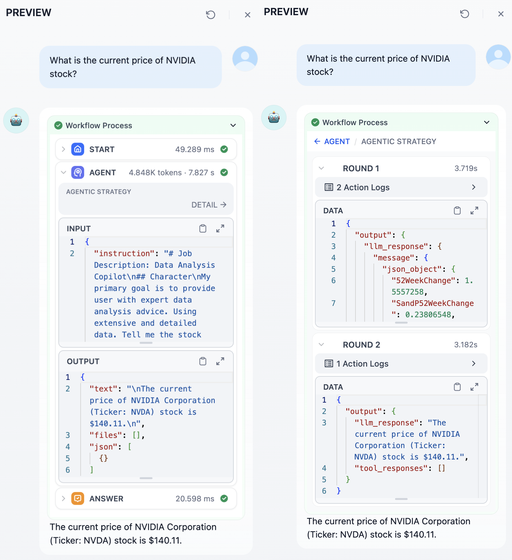Collapse ROUND 2 section

point(321,344)
